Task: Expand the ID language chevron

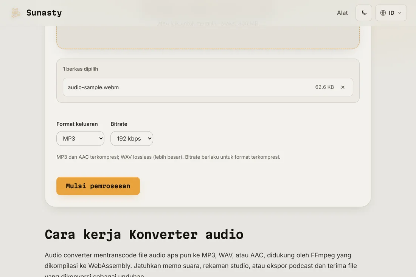Action: click(400, 13)
